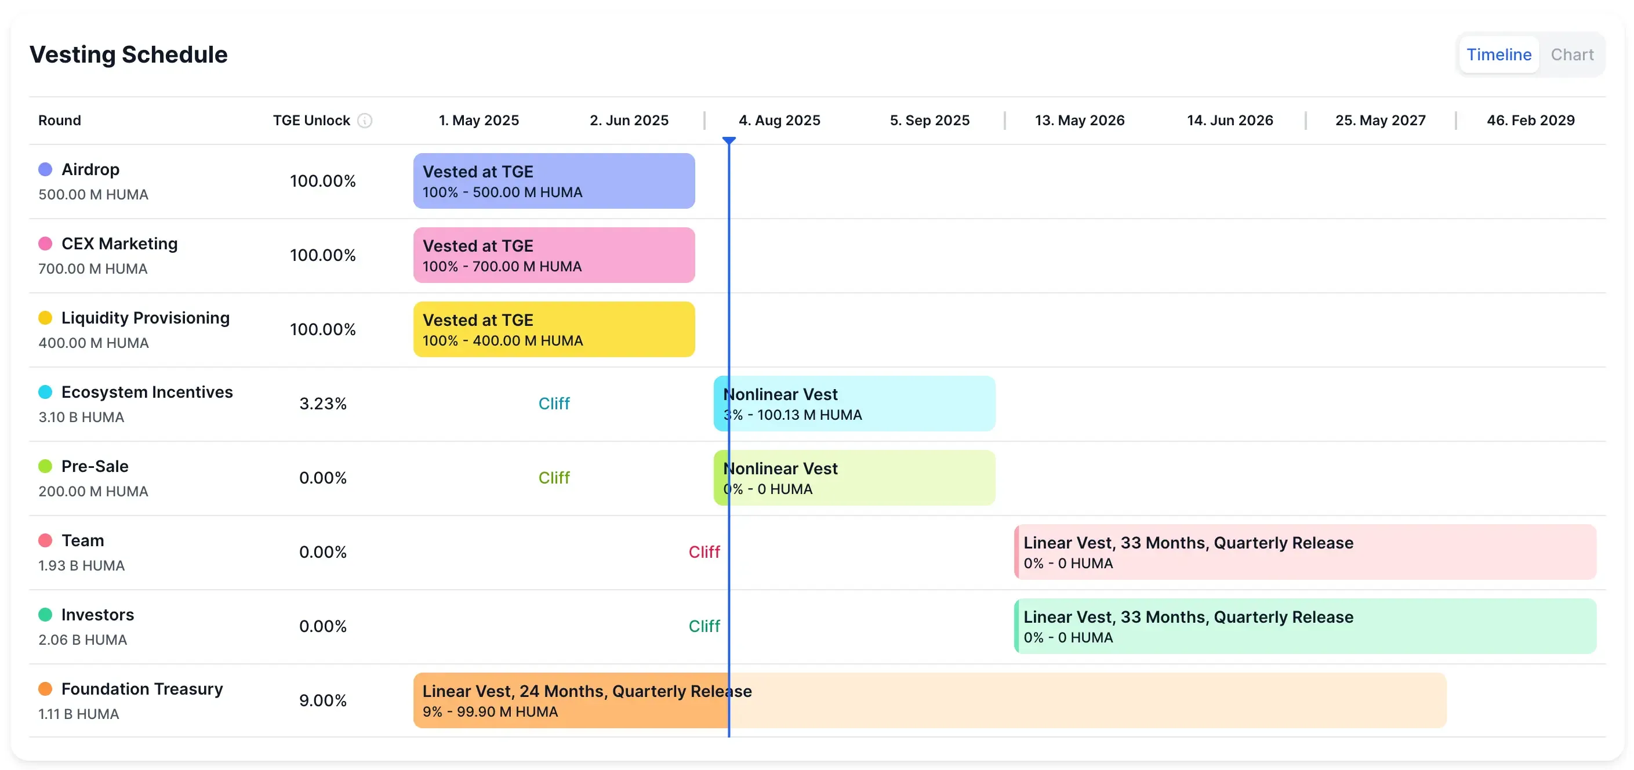
Task: Click the Airdrop purple color dot
Action: (x=45, y=169)
